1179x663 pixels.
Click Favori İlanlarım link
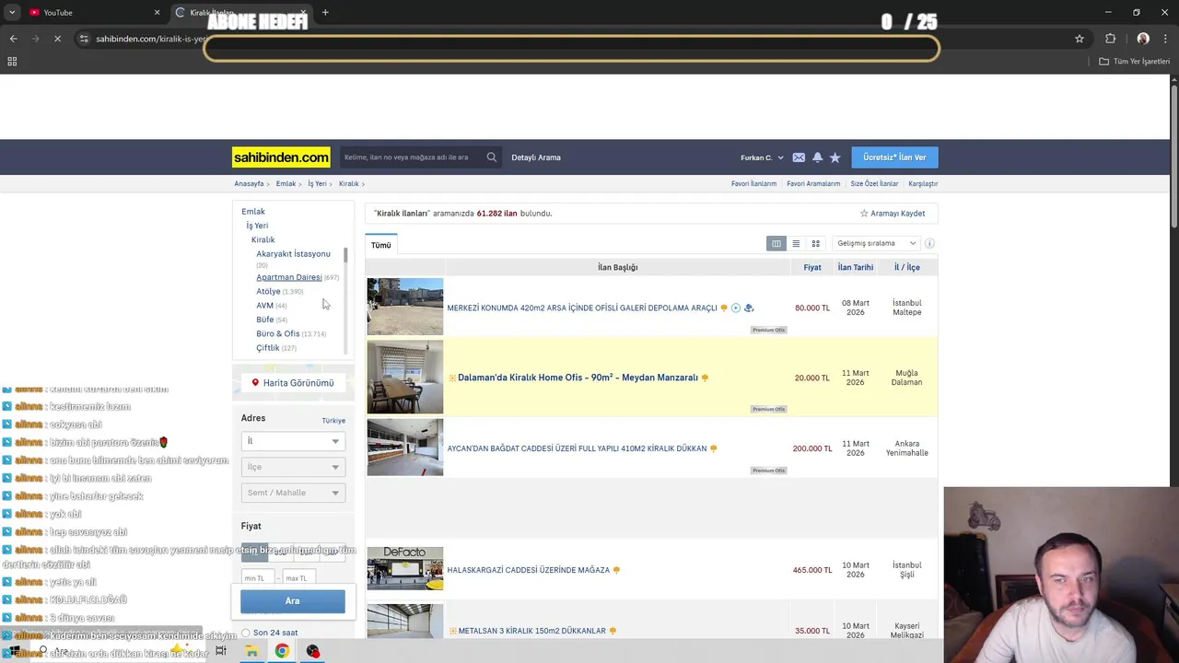tap(754, 183)
